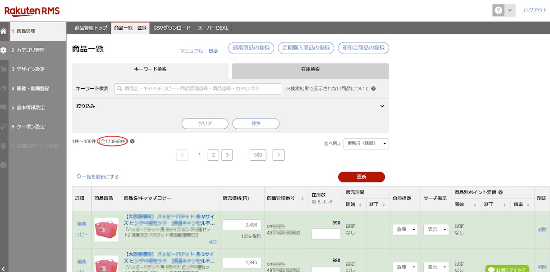Image resolution: width=550 pixels, height=272 pixels.
Task: Expand the 絞り込み filter section
Action: coord(230,106)
